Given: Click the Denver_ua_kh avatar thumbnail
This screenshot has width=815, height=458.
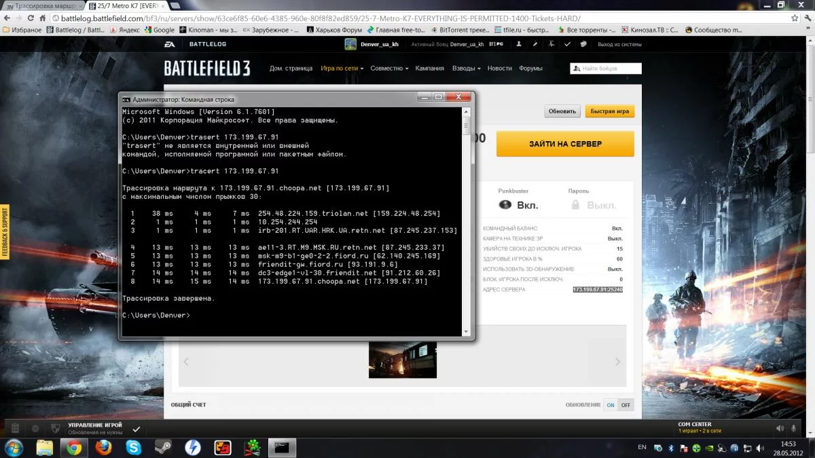Looking at the screenshot, I should [x=350, y=44].
